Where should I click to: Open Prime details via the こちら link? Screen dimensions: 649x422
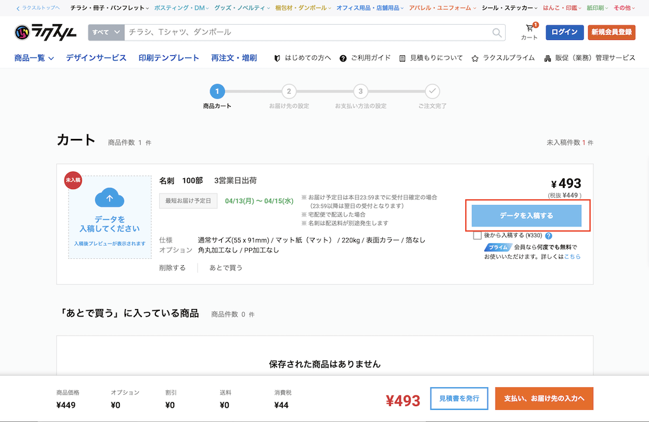(572, 256)
